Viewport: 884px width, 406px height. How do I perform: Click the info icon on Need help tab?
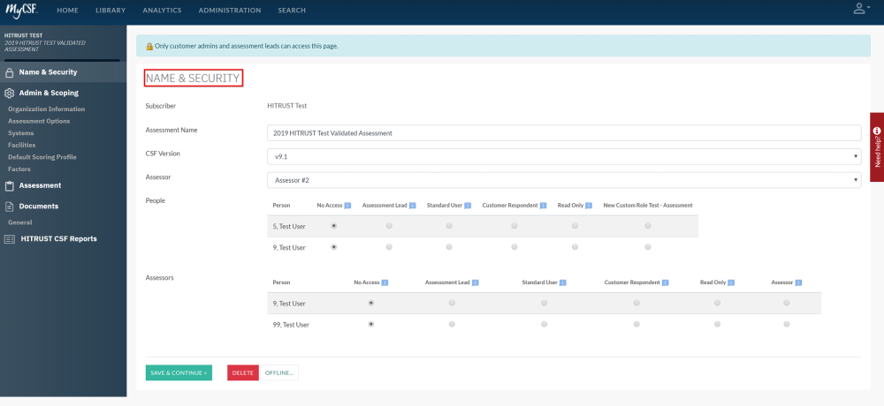(877, 131)
